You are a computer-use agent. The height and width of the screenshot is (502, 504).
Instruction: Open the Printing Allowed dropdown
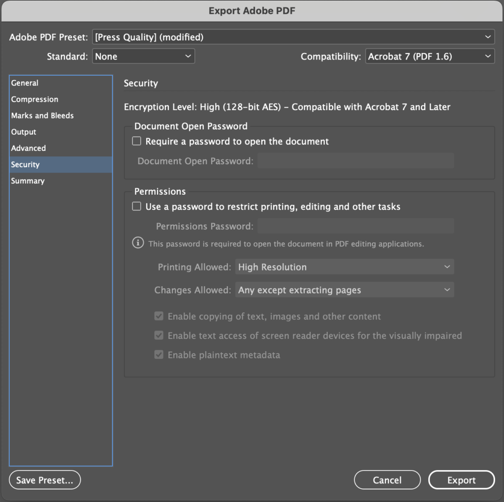pyautogui.click(x=345, y=266)
